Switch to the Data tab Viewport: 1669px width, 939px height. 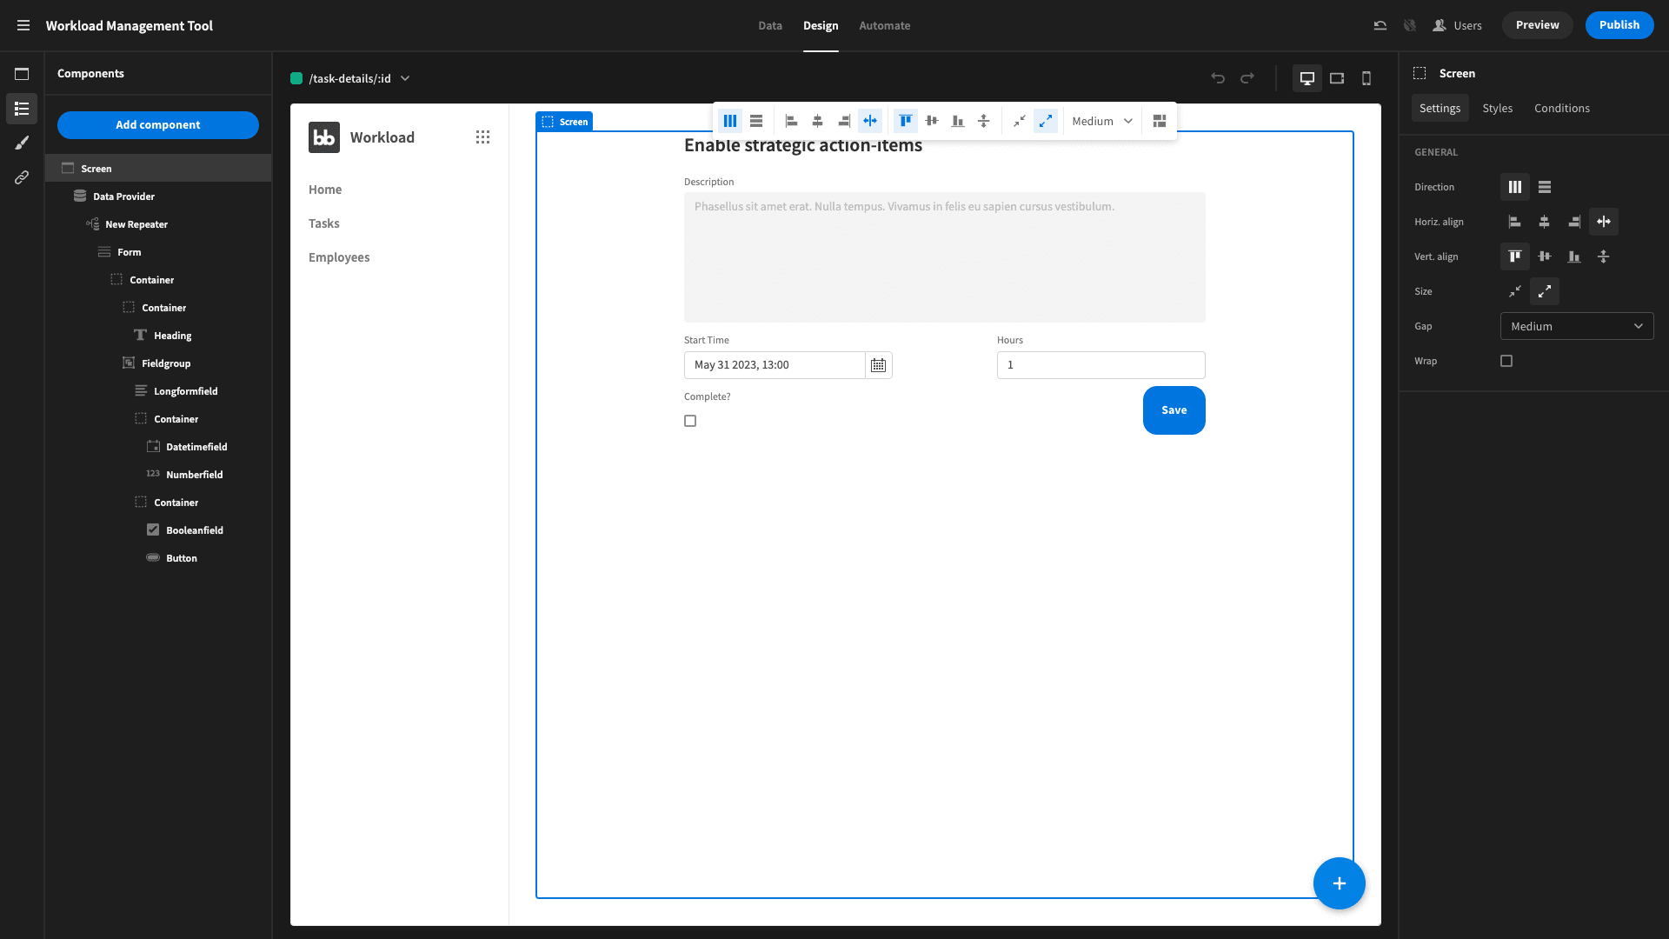coord(770,25)
